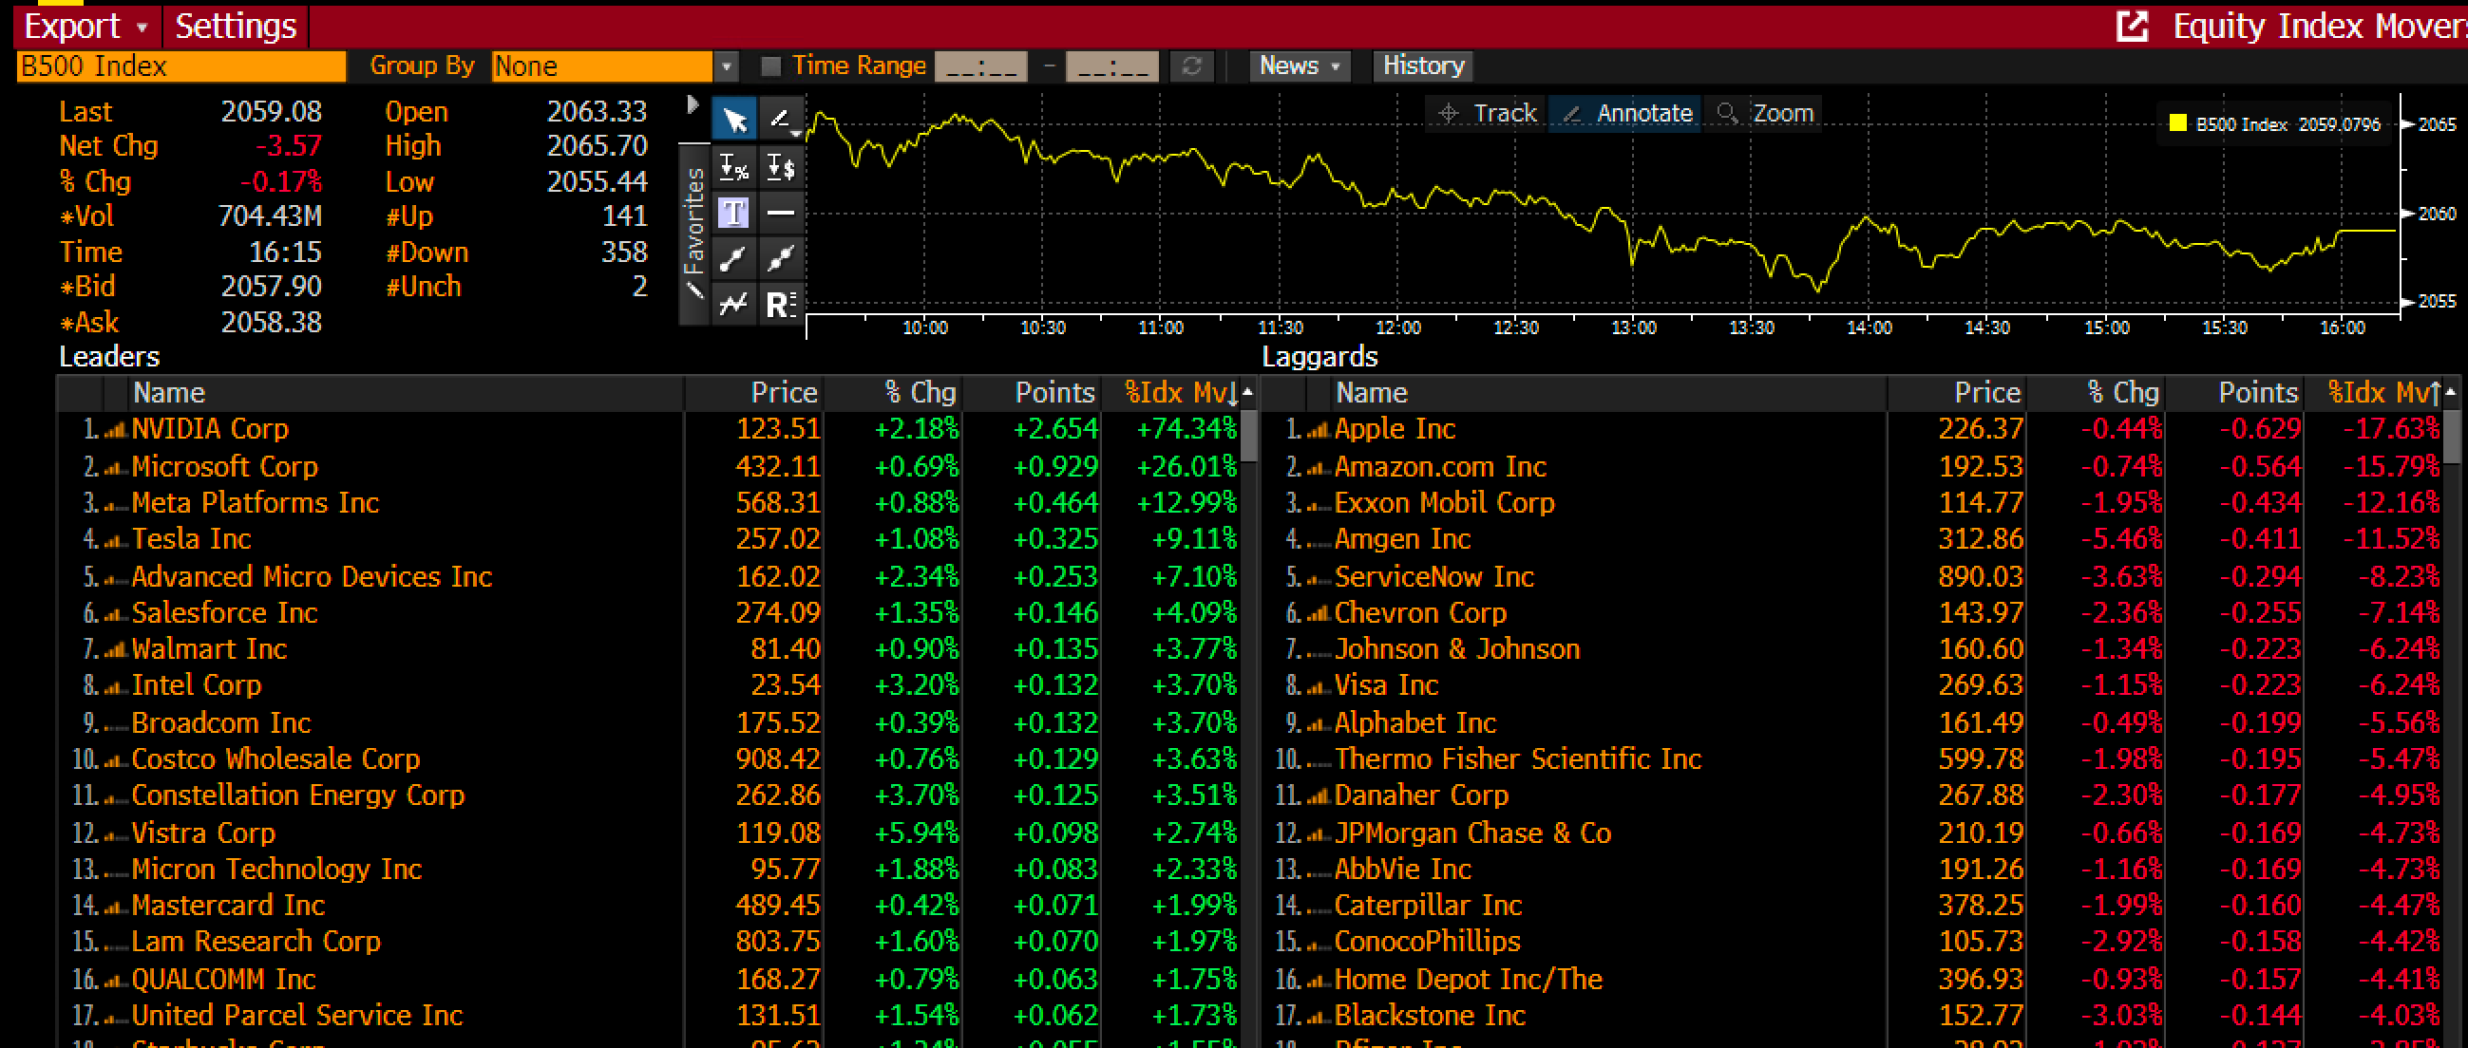
Task: Select the arrow pointer tool
Action: (x=735, y=121)
